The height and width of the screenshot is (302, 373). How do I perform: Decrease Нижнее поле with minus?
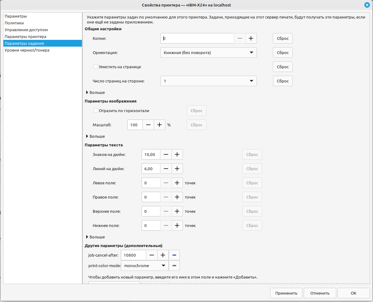[166, 225]
